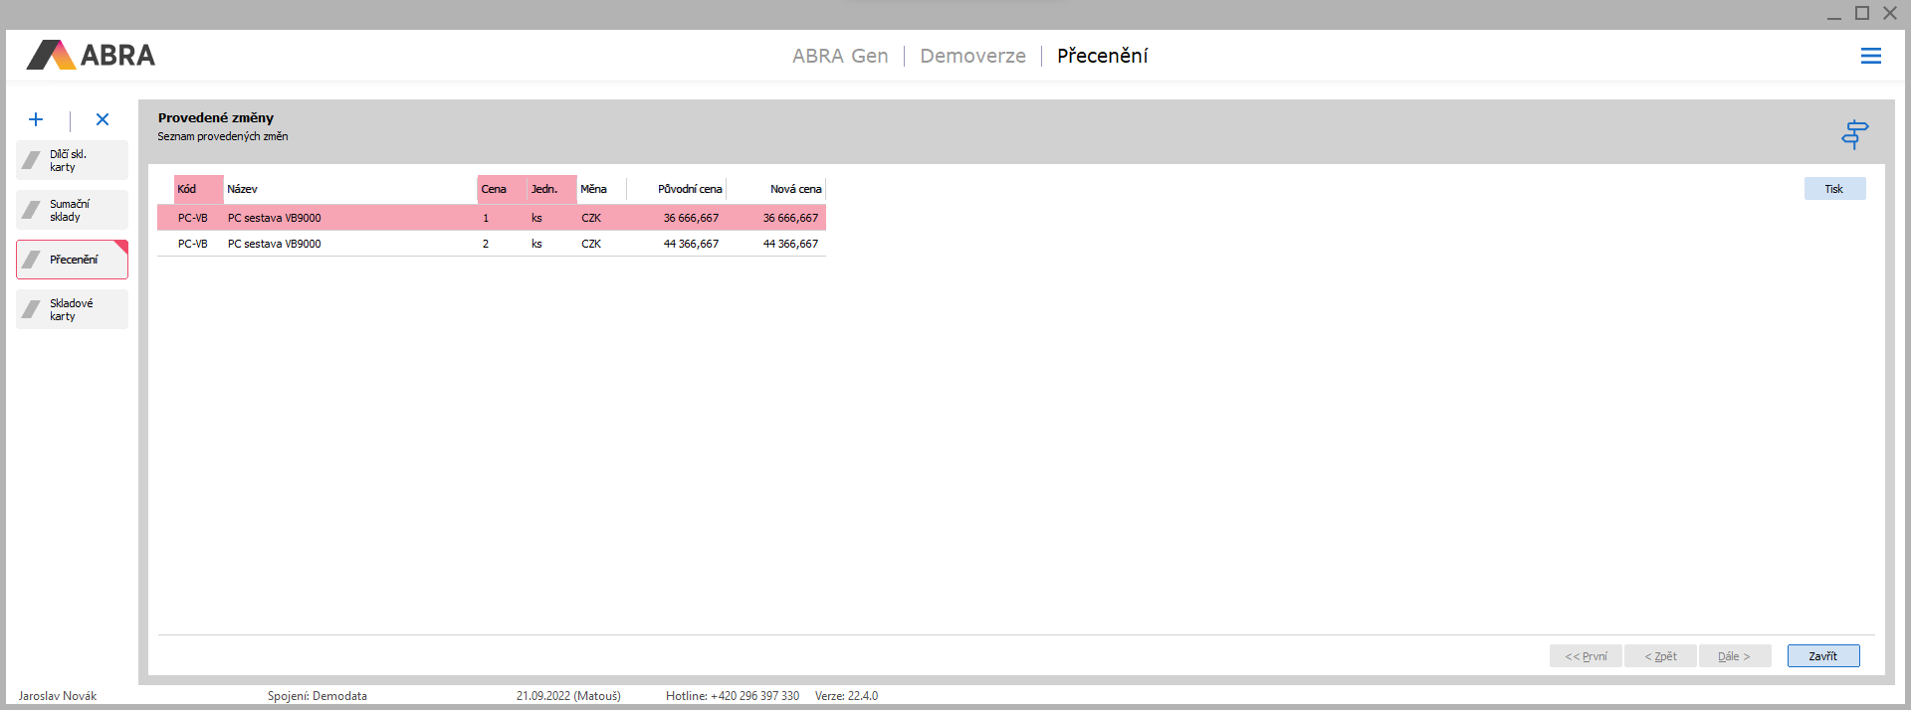Open the hamburger menu
The image size is (1911, 710).
1870,56
